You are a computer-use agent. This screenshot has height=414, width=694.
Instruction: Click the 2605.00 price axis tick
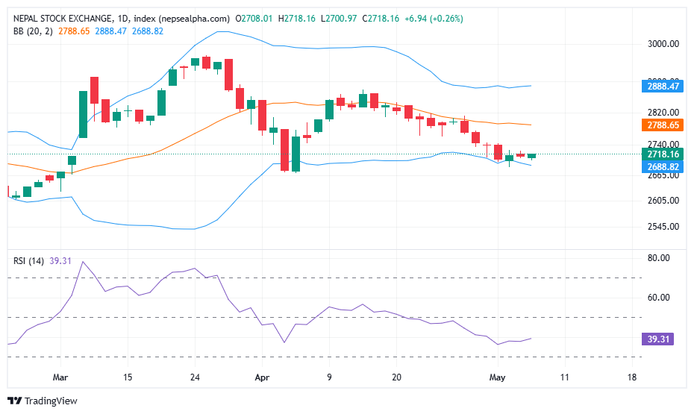(x=663, y=201)
